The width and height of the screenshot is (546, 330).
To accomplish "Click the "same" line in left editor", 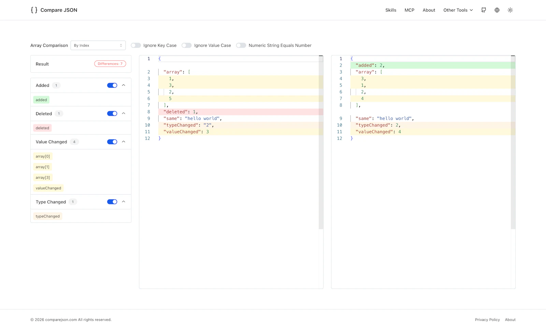I will click(x=193, y=119).
